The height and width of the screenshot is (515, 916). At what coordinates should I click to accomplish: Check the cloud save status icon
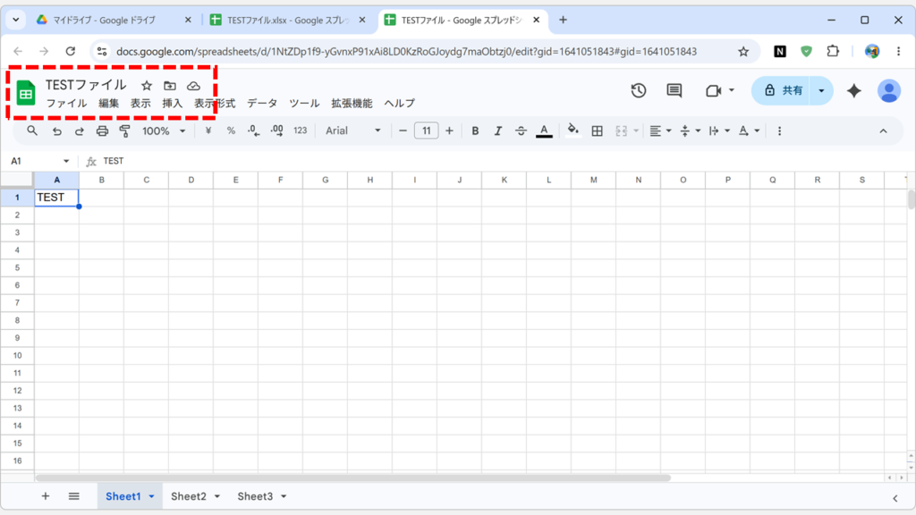(x=193, y=86)
